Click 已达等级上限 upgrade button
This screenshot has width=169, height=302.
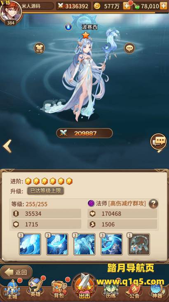pos(46,191)
